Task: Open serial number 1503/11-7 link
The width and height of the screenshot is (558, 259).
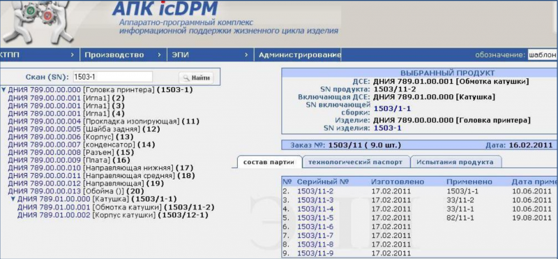Action: 315,235
